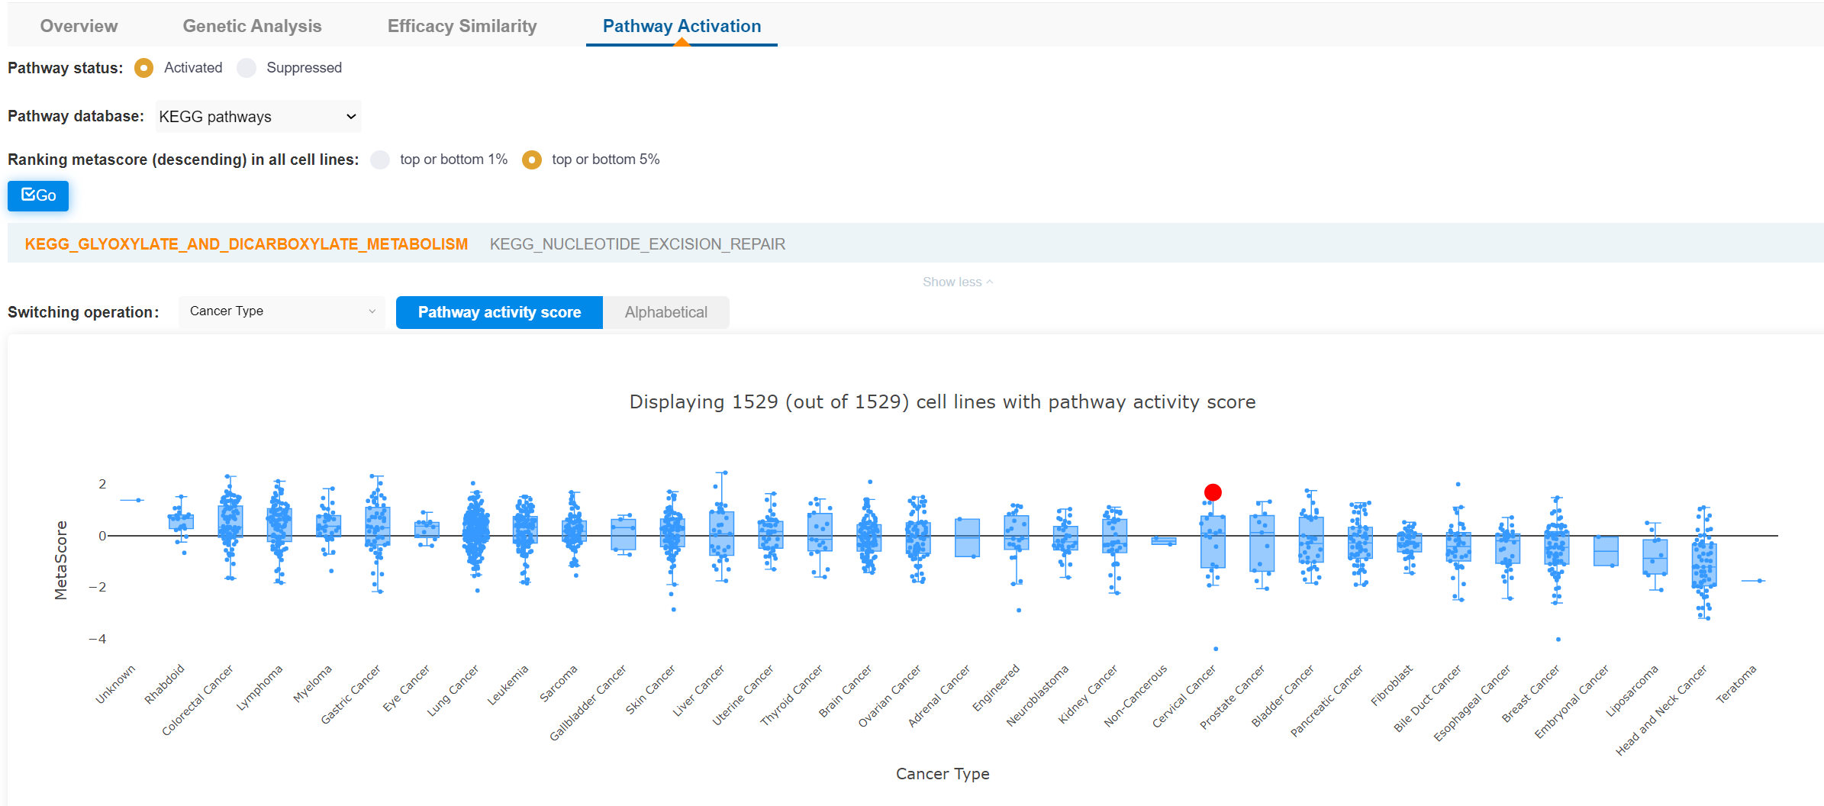The image size is (1824, 806).
Task: Switch to the Overview tab
Action: (79, 26)
